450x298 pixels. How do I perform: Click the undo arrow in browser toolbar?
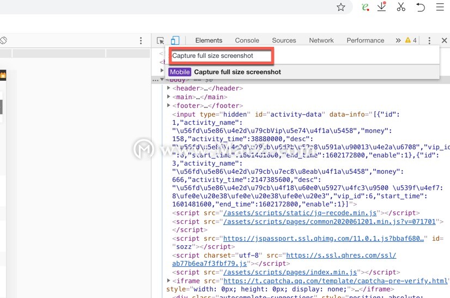pyautogui.click(x=421, y=7)
